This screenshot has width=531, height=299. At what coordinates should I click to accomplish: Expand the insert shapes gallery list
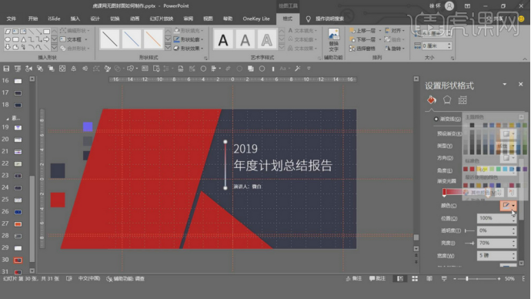[x=54, y=48]
